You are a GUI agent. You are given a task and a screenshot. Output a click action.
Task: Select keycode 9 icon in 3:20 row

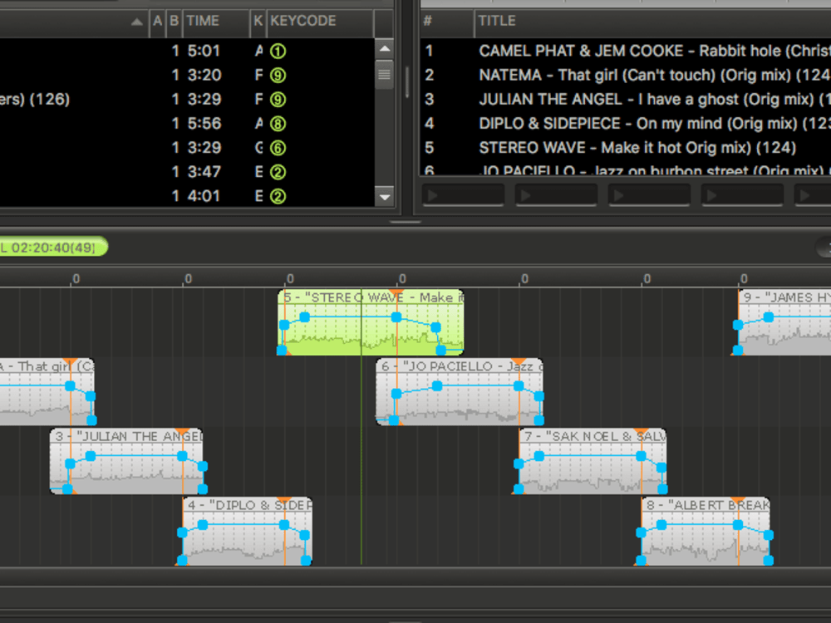pyautogui.click(x=278, y=76)
